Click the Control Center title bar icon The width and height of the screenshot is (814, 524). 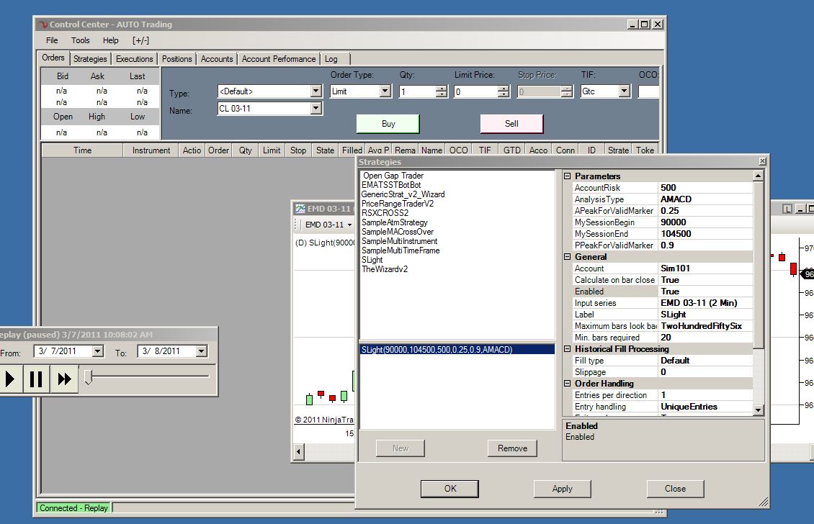[43, 24]
